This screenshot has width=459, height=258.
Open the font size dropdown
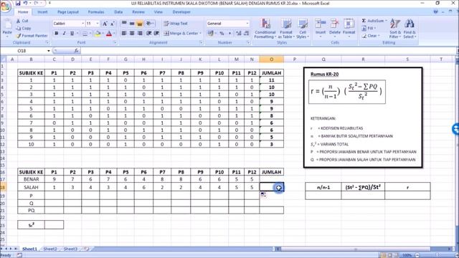point(98,24)
